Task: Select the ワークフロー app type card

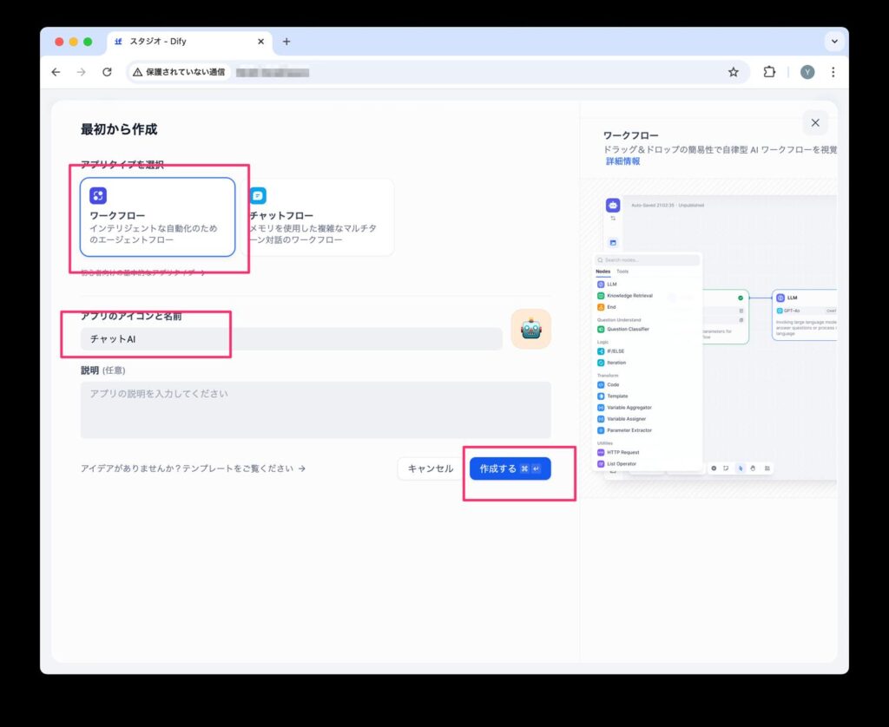Action: coord(157,218)
